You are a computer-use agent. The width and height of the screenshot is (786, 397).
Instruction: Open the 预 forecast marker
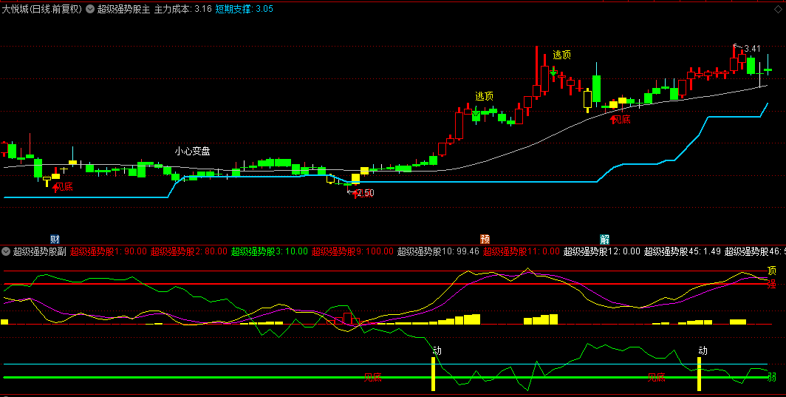coord(485,240)
